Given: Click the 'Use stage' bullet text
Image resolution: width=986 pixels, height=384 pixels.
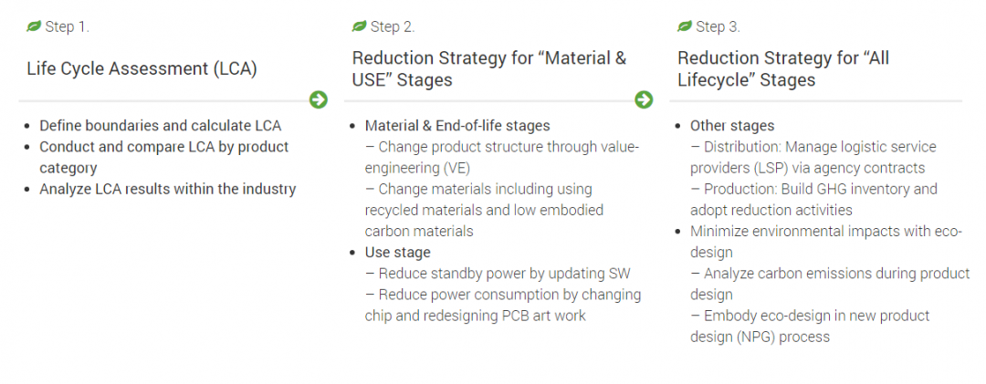Looking at the screenshot, I should tap(397, 253).
